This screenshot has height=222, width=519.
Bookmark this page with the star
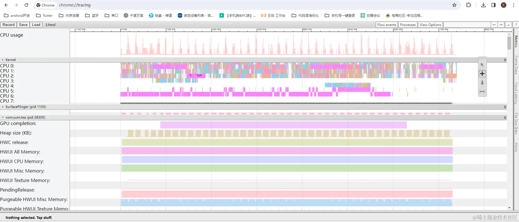click(x=454, y=5)
